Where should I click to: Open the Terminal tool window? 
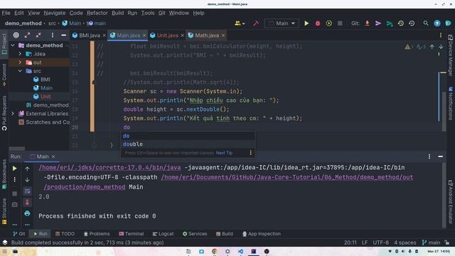pos(131,234)
